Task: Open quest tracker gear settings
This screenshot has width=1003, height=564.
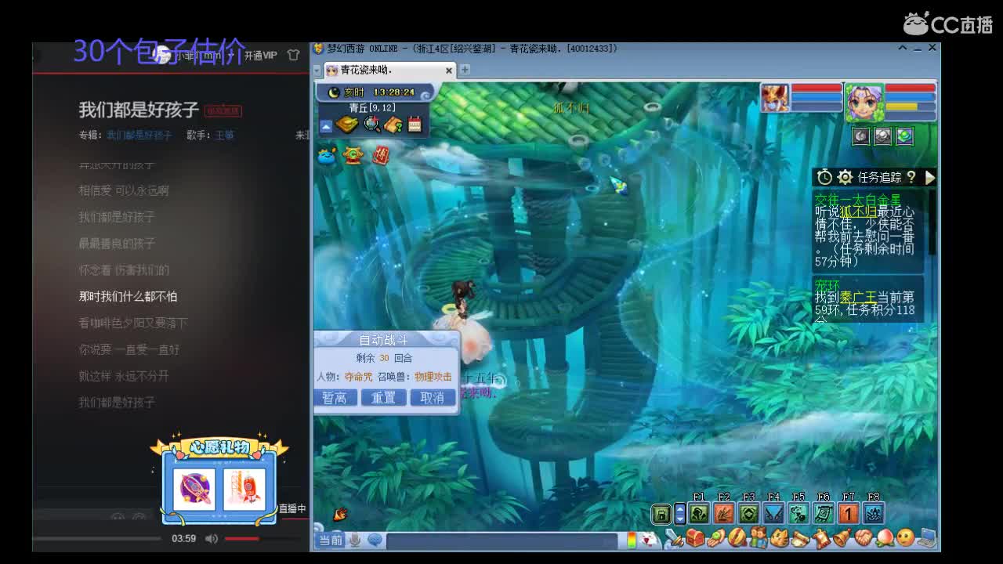Action: coord(845,177)
